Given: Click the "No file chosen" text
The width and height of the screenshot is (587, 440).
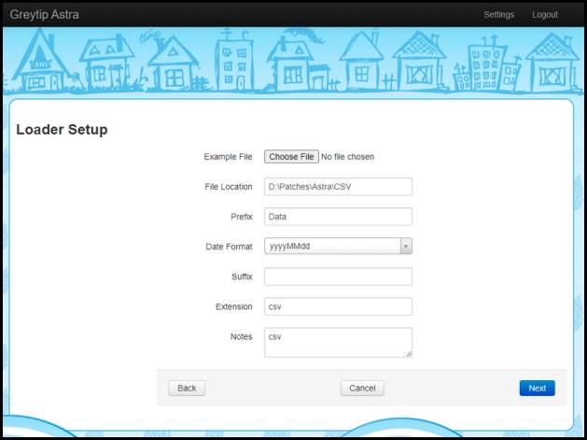Looking at the screenshot, I should tap(347, 157).
